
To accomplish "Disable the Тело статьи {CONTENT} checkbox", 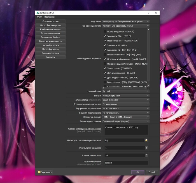I will coord(105,68).
